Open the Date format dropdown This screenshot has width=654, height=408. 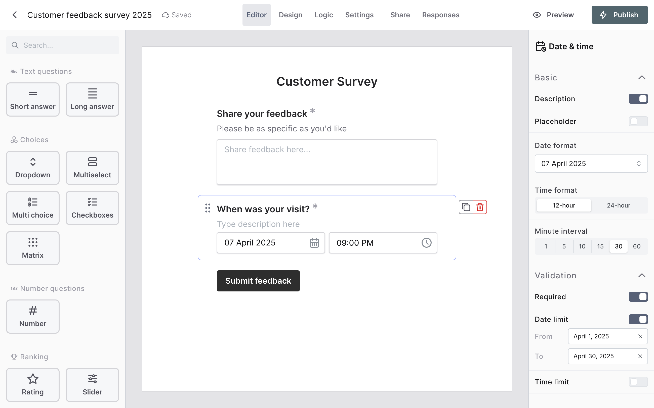click(591, 164)
